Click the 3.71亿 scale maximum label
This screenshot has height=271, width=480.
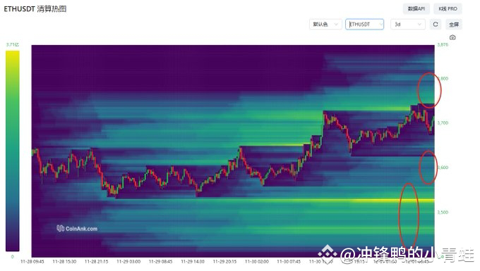pyautogui.click(x=12, y=44)
